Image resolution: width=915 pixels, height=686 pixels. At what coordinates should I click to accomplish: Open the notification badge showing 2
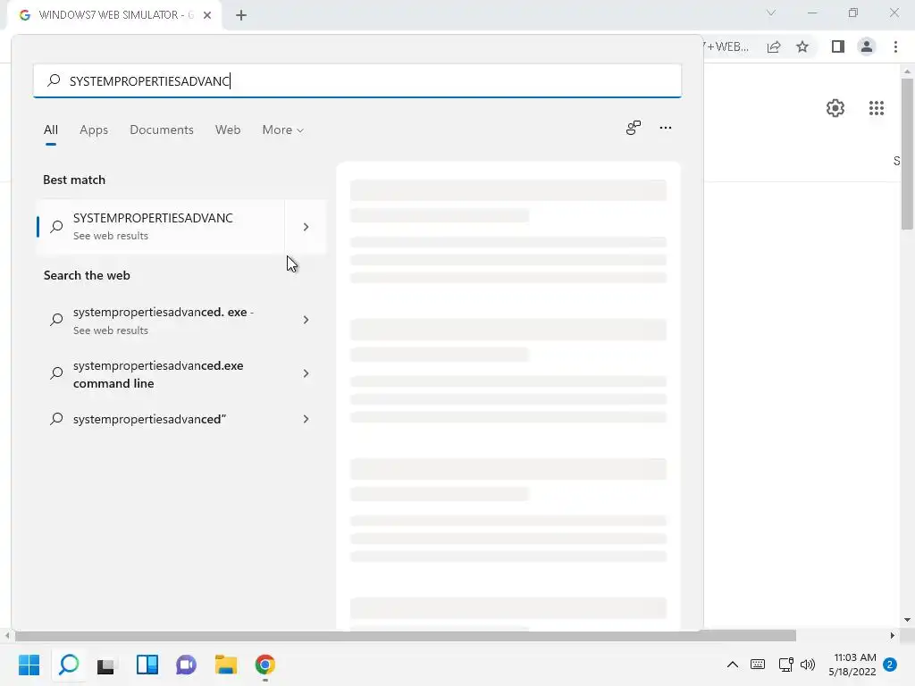pyautogui.click(x=890, y=665)
